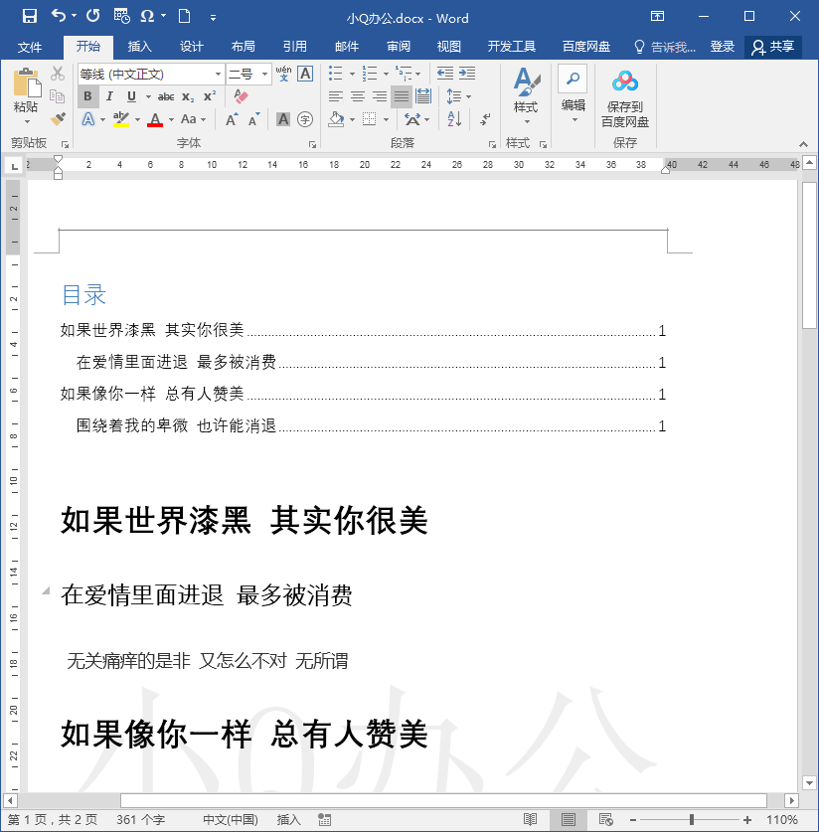Screen dimensions: 819x832
Task: Toggle subscript formatting
Action: [x=188, y=96]
